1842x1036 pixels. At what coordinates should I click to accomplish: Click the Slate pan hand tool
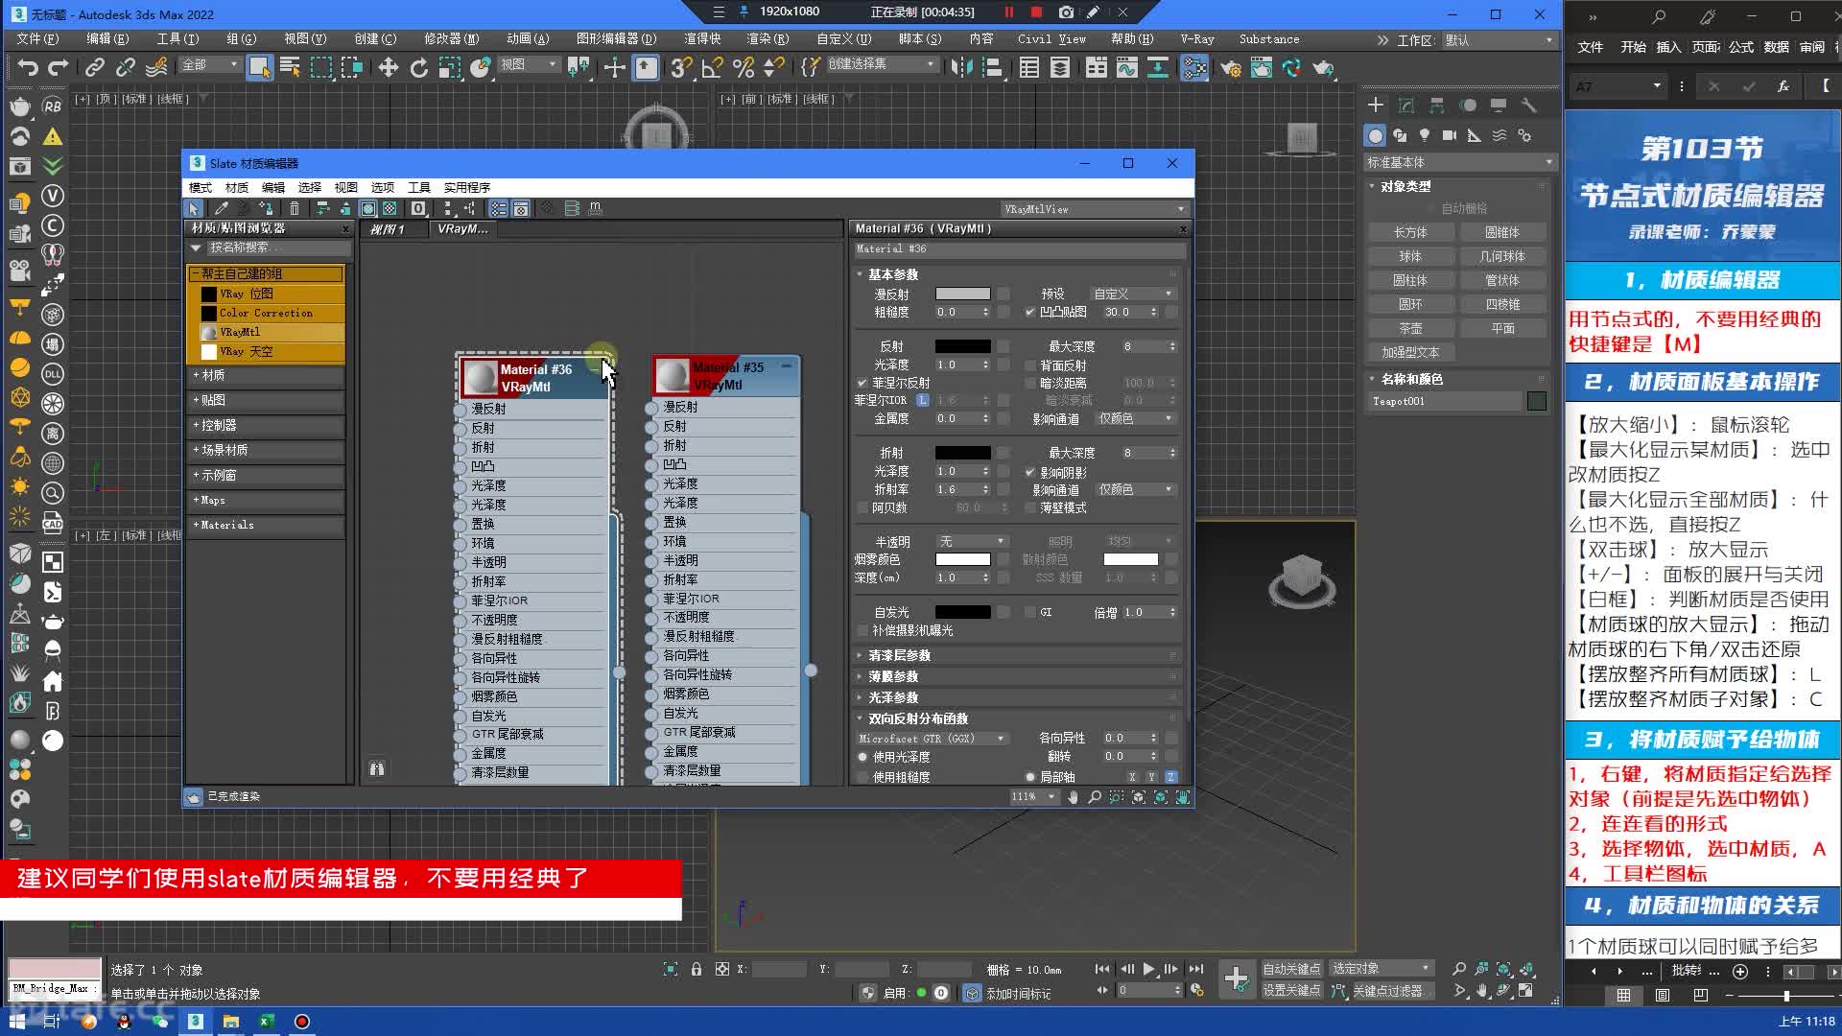tap(1073, 797)
